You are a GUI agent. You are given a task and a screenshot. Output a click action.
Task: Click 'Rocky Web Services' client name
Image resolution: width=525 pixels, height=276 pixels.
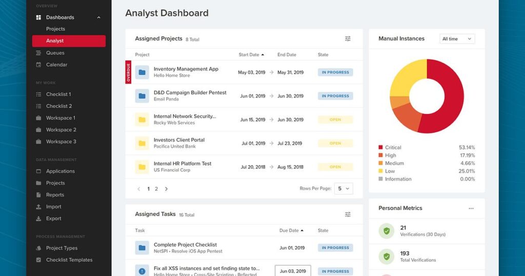(x=174, y=123)
